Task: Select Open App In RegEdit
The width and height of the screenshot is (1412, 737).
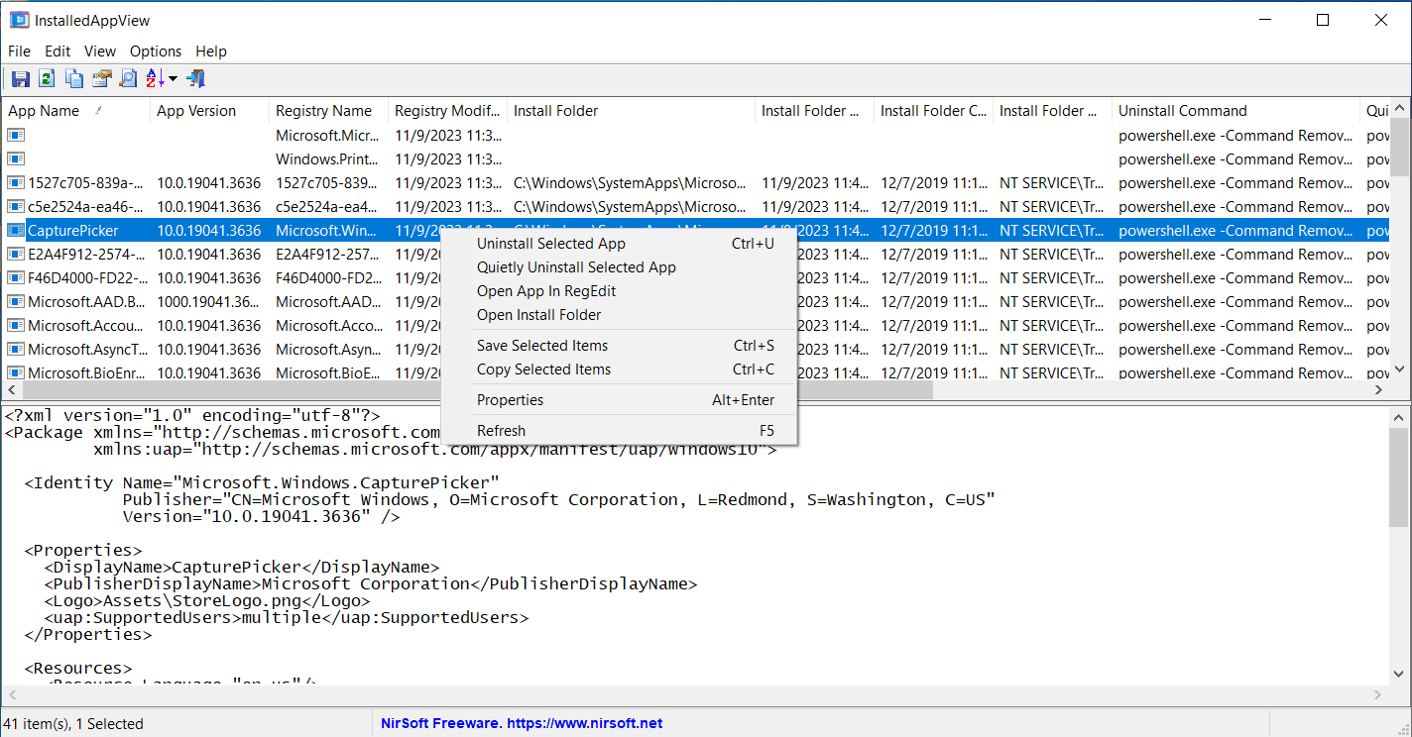Action: click(619, 291)
